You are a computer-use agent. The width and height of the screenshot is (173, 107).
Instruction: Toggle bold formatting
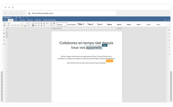[8, 25]
